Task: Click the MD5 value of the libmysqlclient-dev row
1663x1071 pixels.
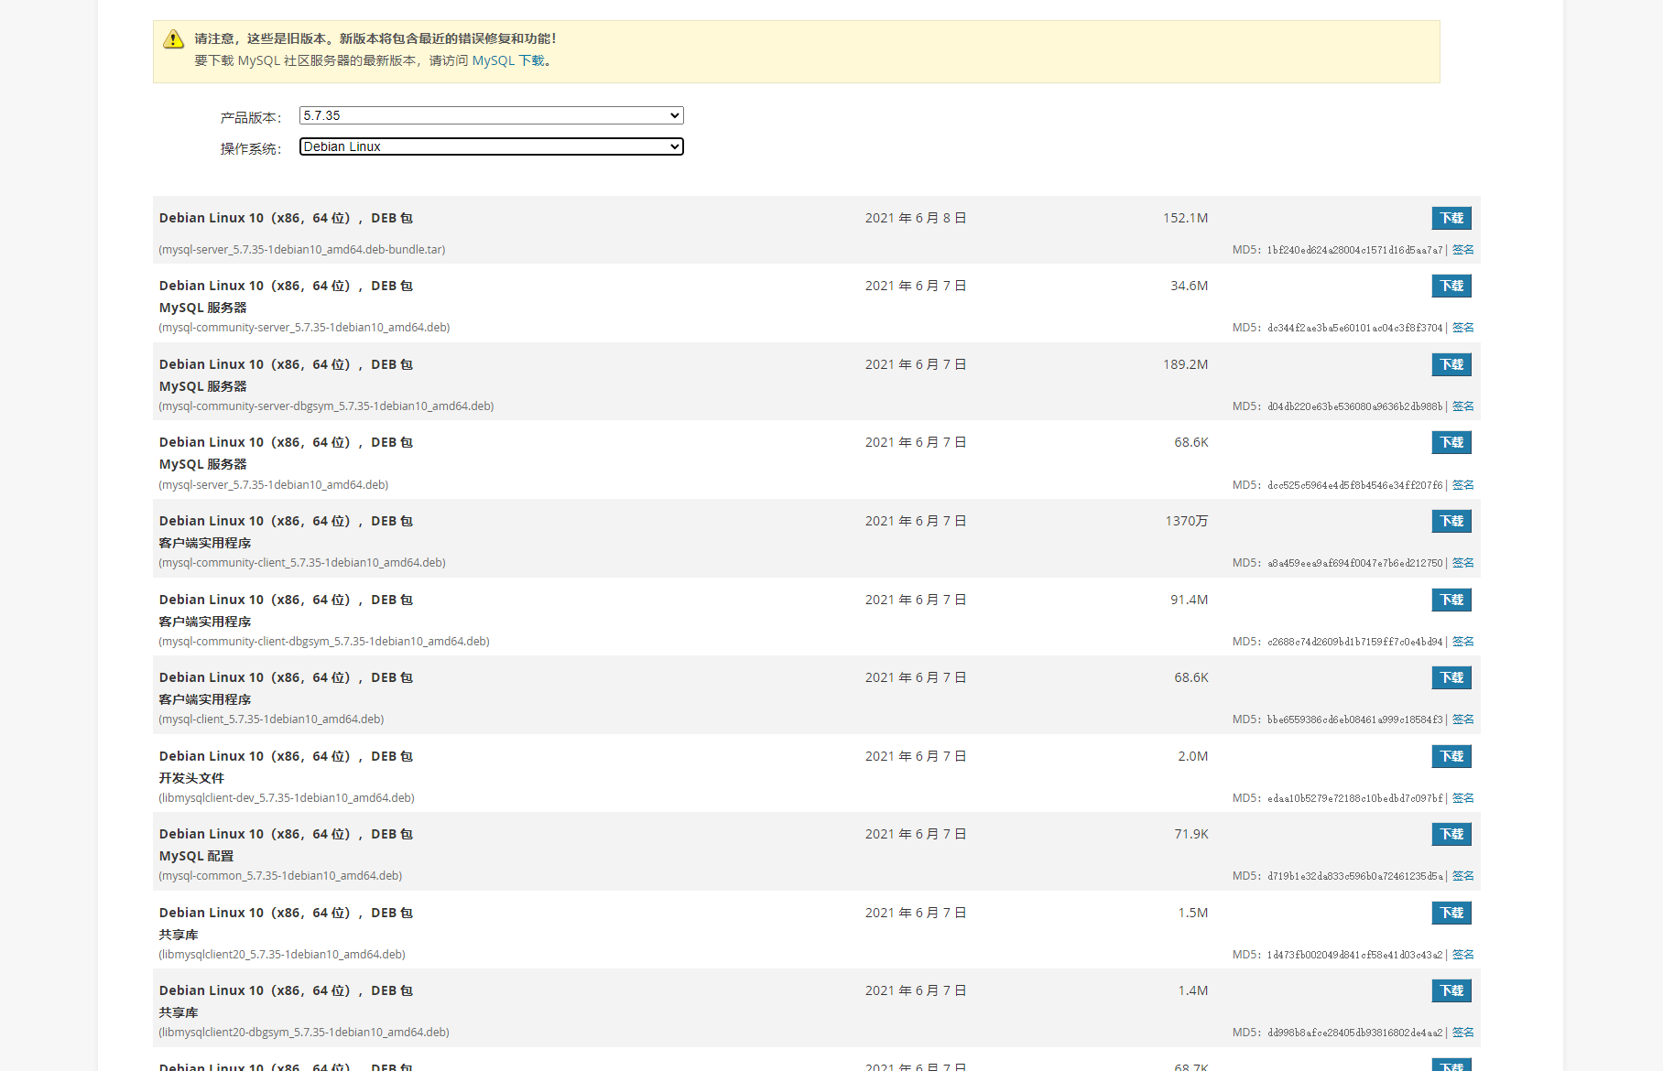Action: [x=1354, y=798]
